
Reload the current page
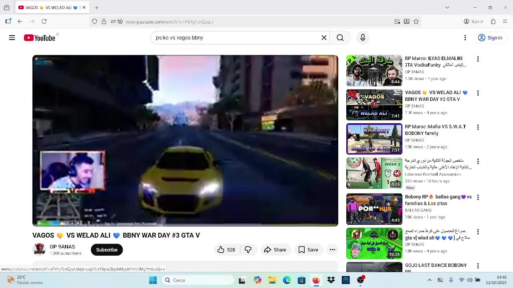coord(44,22)
